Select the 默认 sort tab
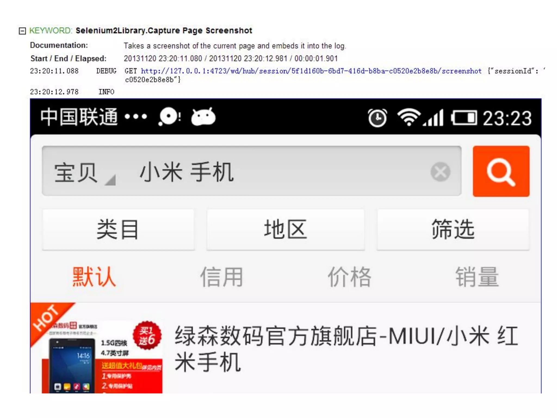Viewport: 557px width, 418px height. click(x=94, y=277)
